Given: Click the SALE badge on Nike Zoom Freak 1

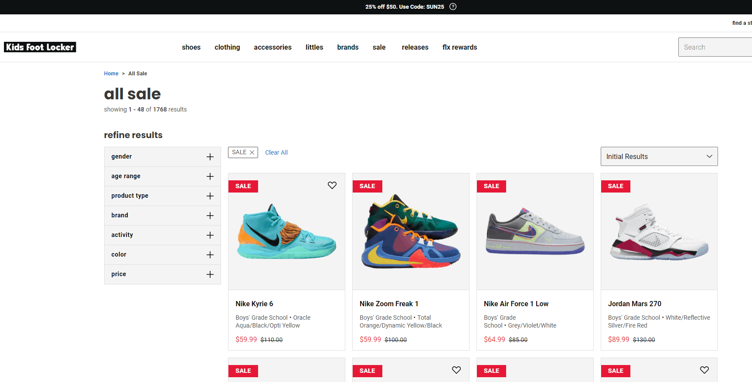Looking at the screenshot, I should click(x=367, y=186).
